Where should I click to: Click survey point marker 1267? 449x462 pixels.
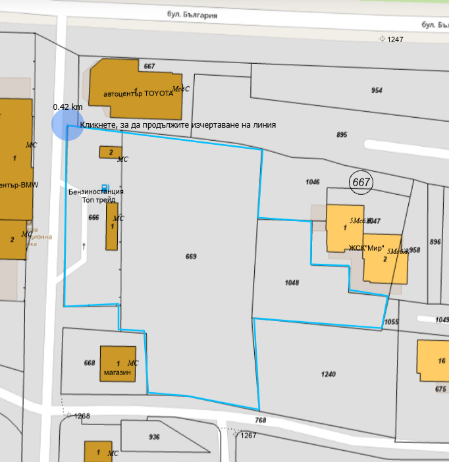(x=236, y=435)
